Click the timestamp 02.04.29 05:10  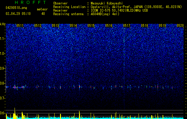[x=18, y=14]
